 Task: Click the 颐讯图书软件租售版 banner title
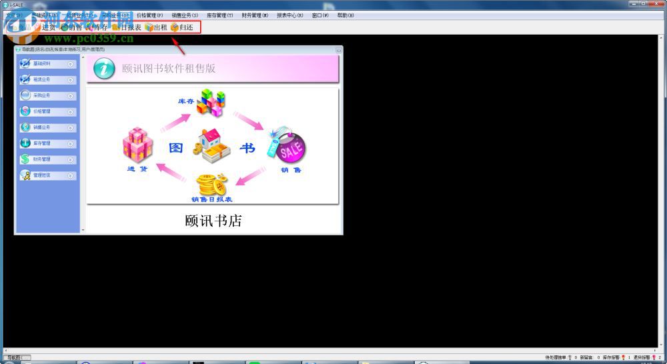[169, 69]
